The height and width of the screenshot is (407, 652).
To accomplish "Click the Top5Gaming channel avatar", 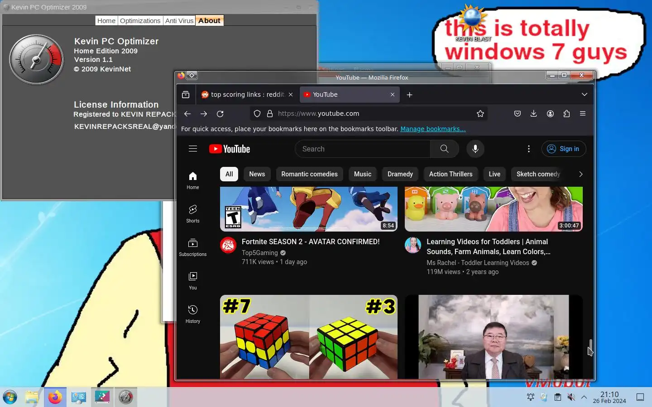I will click(228, 245).
